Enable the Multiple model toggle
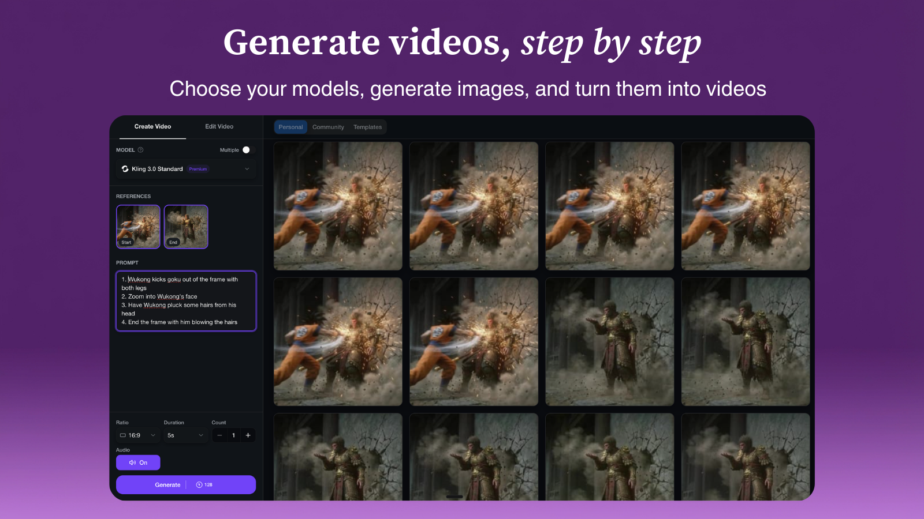The width and height of the screenshot is (924, 519). pyautogui.click(x=246, y=150)
